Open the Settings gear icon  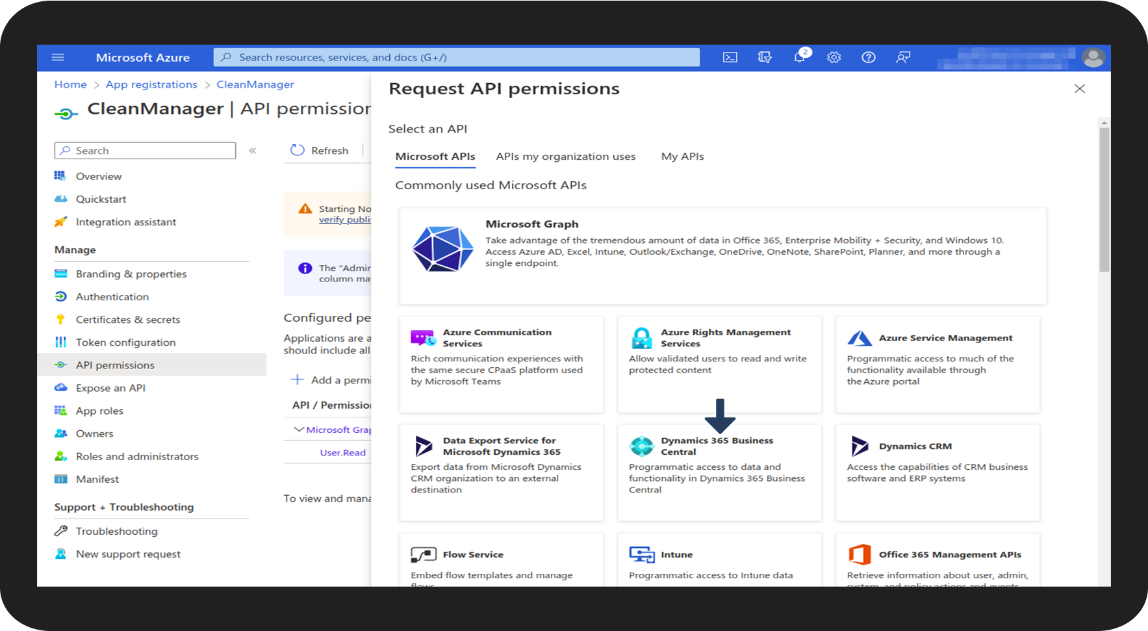click(x=834, y=57)
